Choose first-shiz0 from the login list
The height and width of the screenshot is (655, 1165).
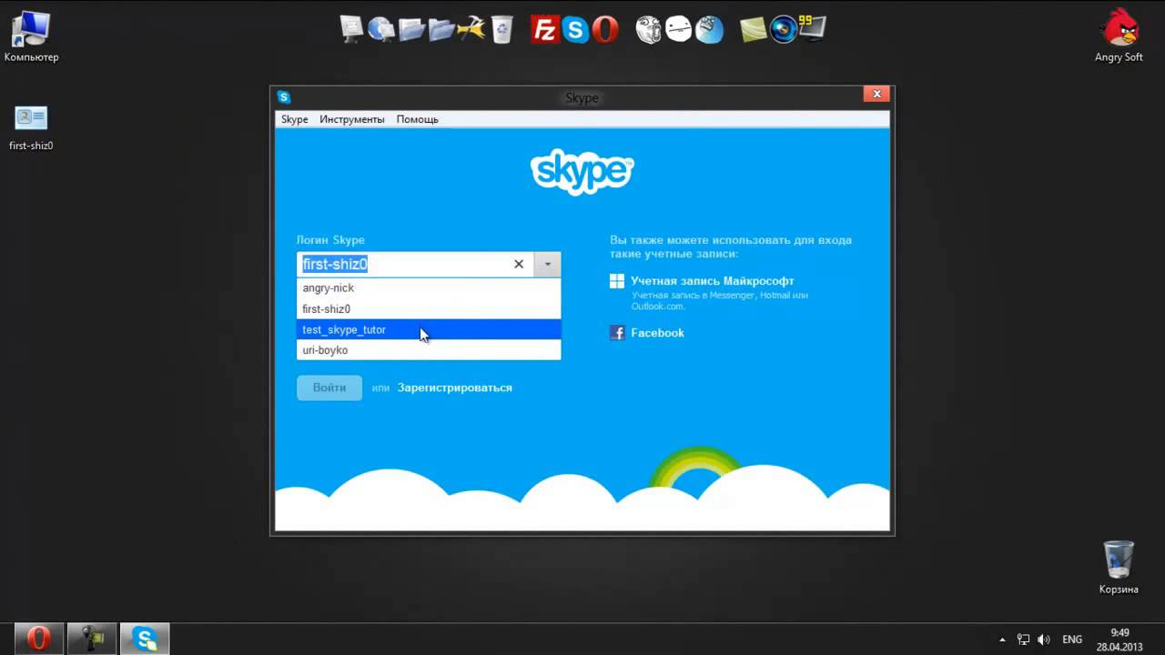(429, 308)
